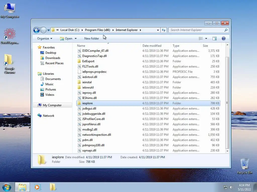Click New folder button
Image resolution: width=257 pixels, height=192 pixels.
coord(92,38)
